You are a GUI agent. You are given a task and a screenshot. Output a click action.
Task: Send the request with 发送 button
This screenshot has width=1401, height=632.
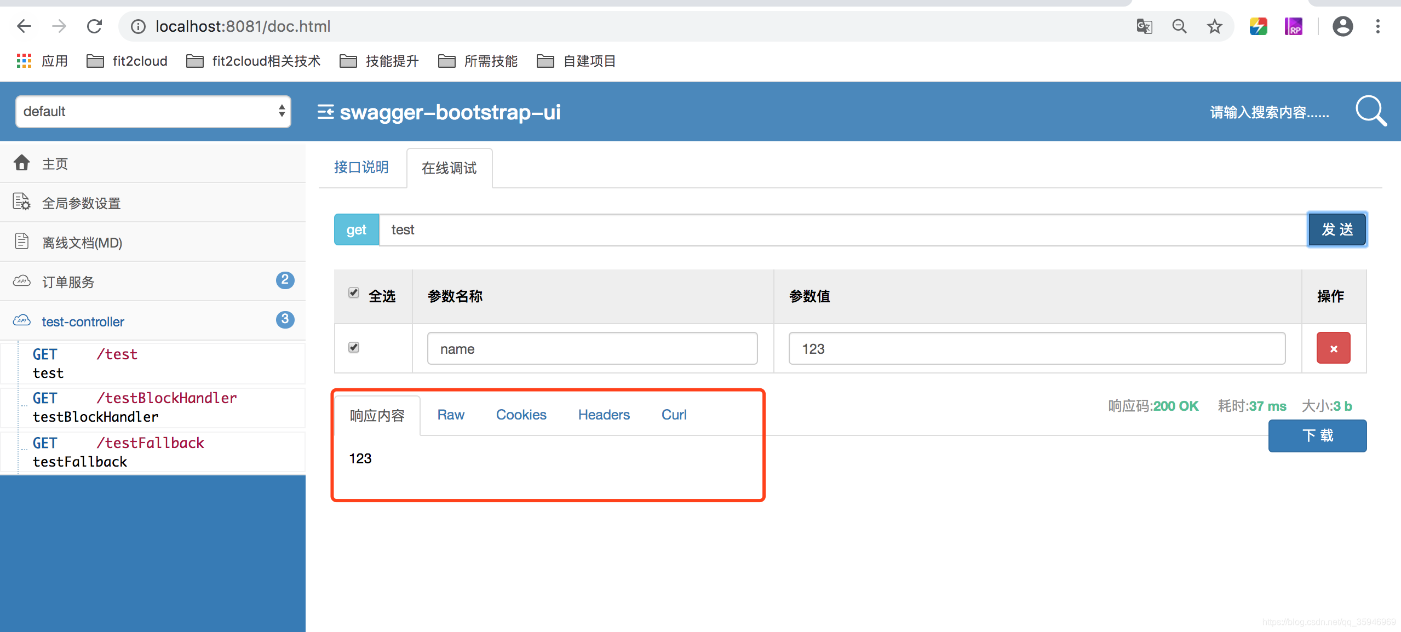pos(1337,229)
